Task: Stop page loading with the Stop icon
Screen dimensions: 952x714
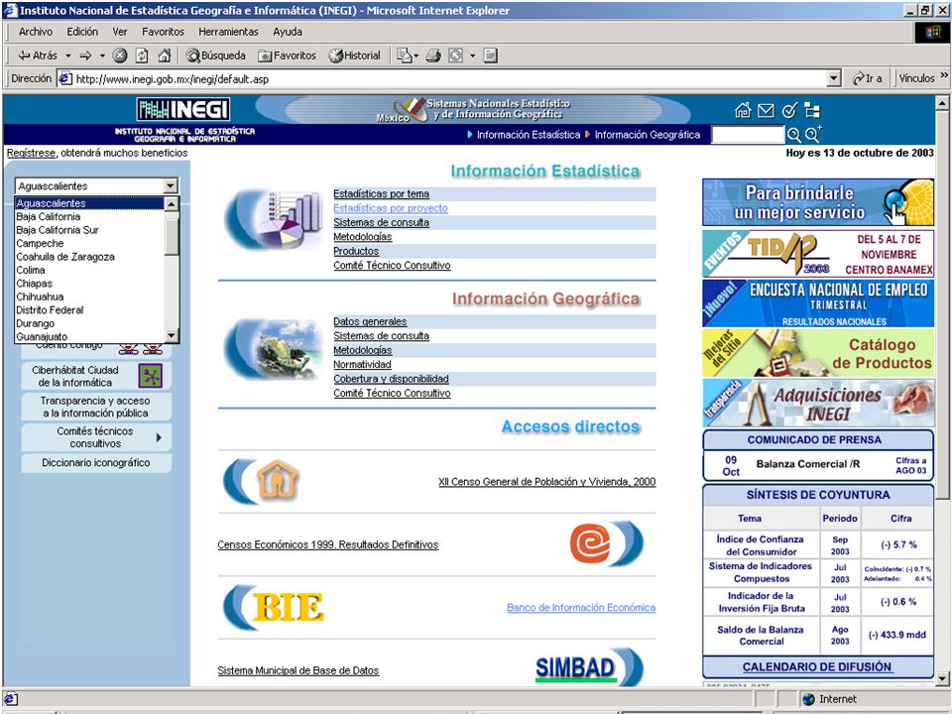Action: pos(120,56)
